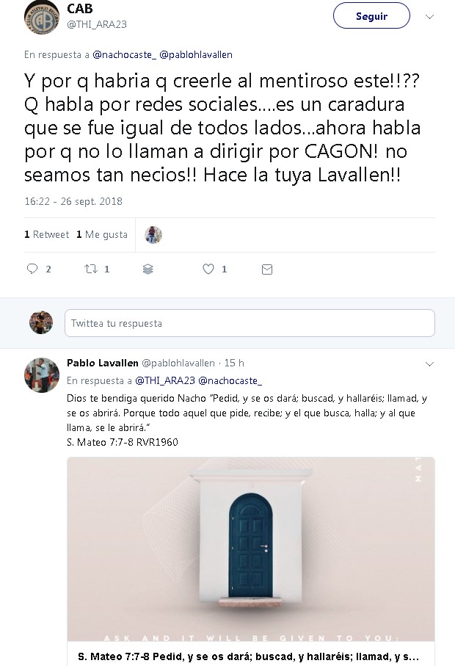View the 1 Me gusta list
The image size is (455, 666).
pyautogui.click(x=102, y=234)
